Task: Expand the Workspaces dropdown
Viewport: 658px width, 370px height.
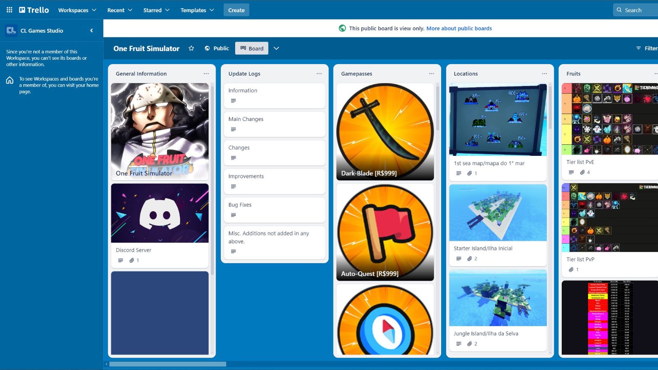Action: click(x=77, y=10)
